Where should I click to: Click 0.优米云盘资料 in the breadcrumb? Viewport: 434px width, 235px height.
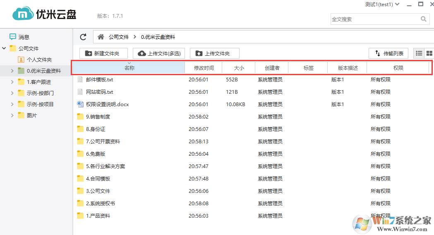pos(158,37)
